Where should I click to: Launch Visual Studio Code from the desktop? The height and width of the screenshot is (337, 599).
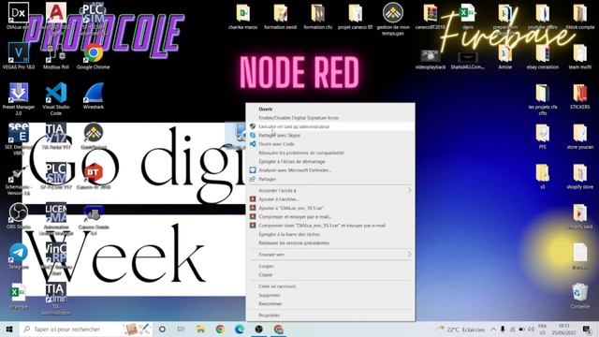click(x=56, y=99)
